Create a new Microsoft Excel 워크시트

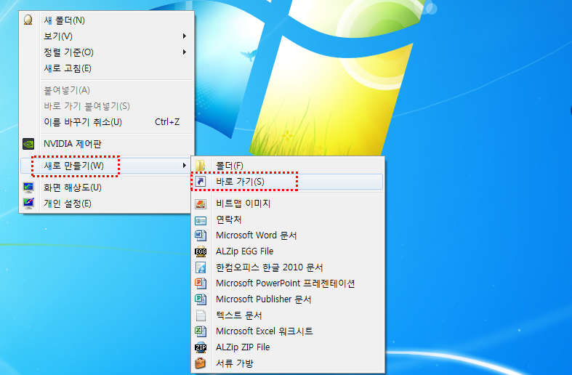coord(288,331)
